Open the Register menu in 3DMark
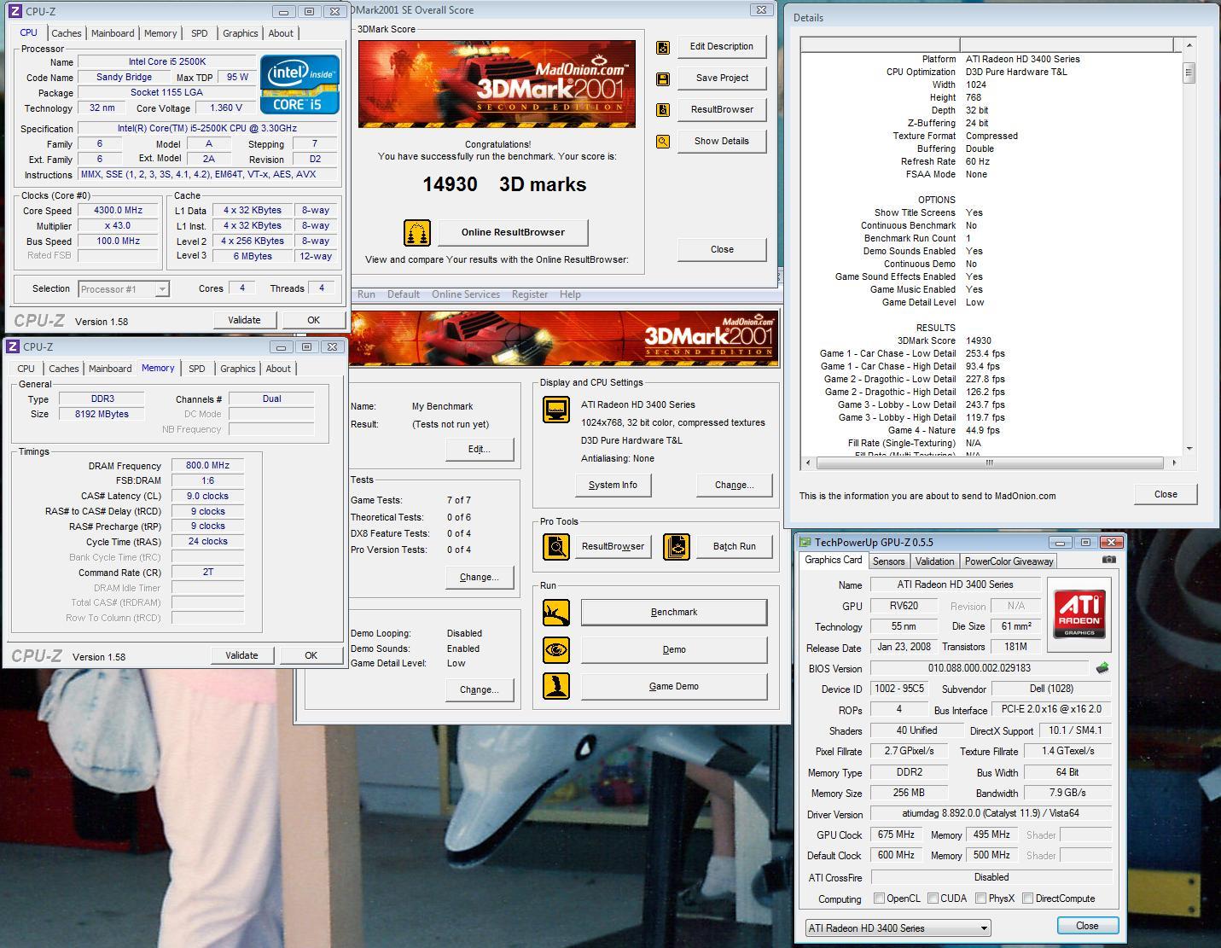Screen dimensions: 1221x948 coord(530,294)
